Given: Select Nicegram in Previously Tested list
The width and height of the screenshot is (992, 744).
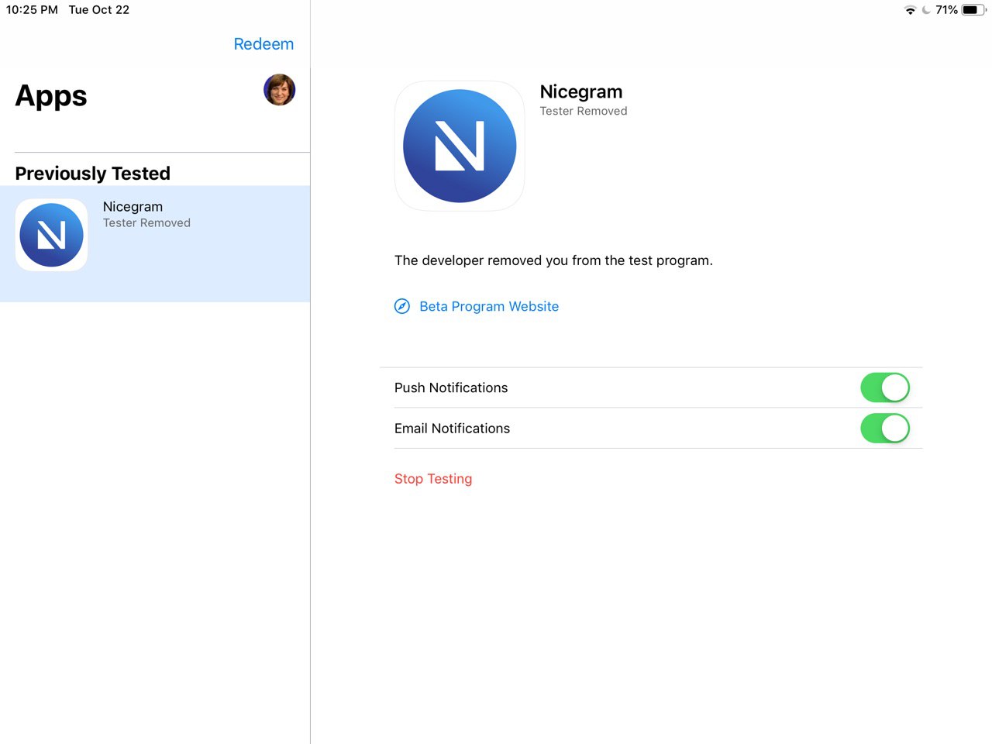Looking at the screenshot, I should (x=155, y=243).
